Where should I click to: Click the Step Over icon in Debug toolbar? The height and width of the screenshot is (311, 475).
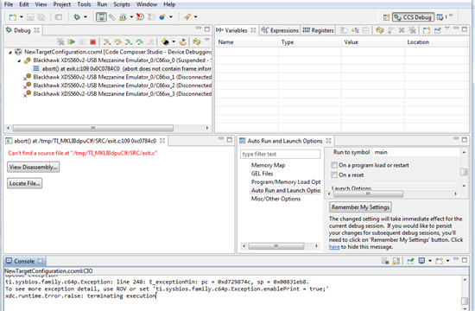pos(117,41)
